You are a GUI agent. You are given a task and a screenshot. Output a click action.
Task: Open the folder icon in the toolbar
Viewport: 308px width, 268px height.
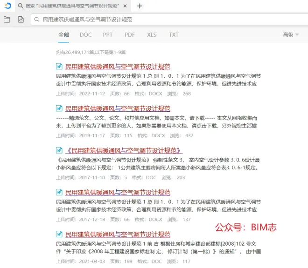tap(7, 20)
